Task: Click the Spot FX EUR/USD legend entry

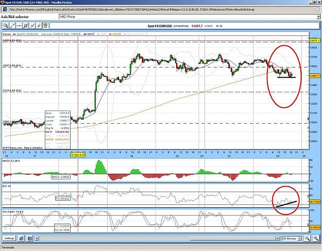Action: pos(26,34)
